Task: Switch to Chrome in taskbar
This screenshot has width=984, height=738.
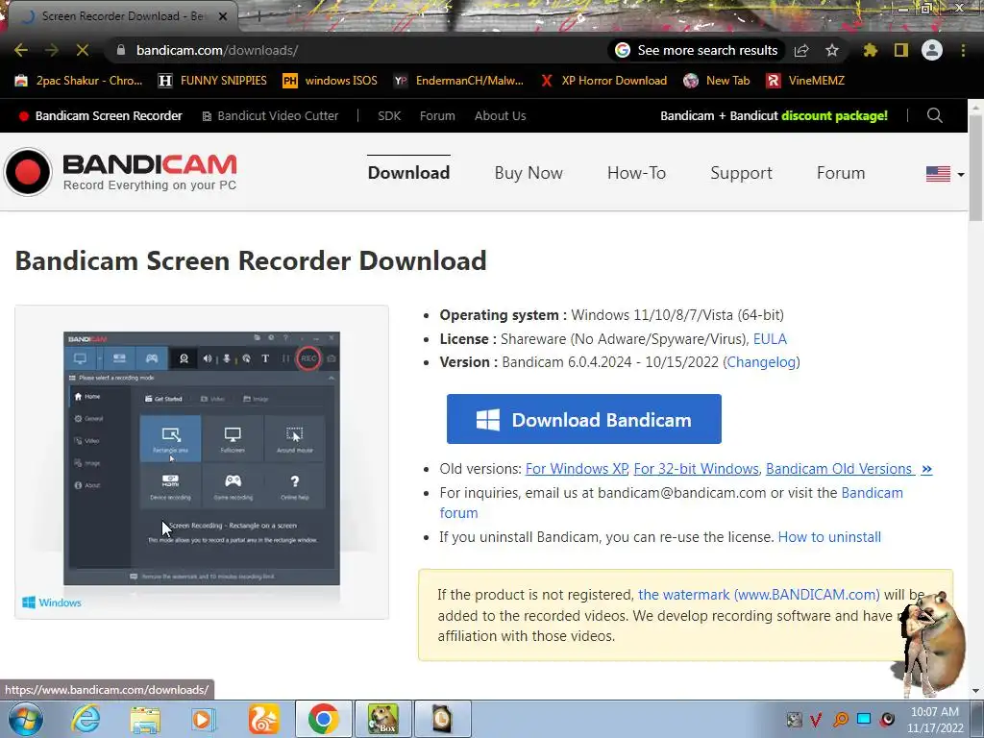Action: tap(323, 719)
